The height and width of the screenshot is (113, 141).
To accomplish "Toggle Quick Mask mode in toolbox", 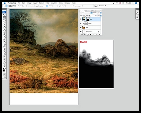I will coord(4,74).
